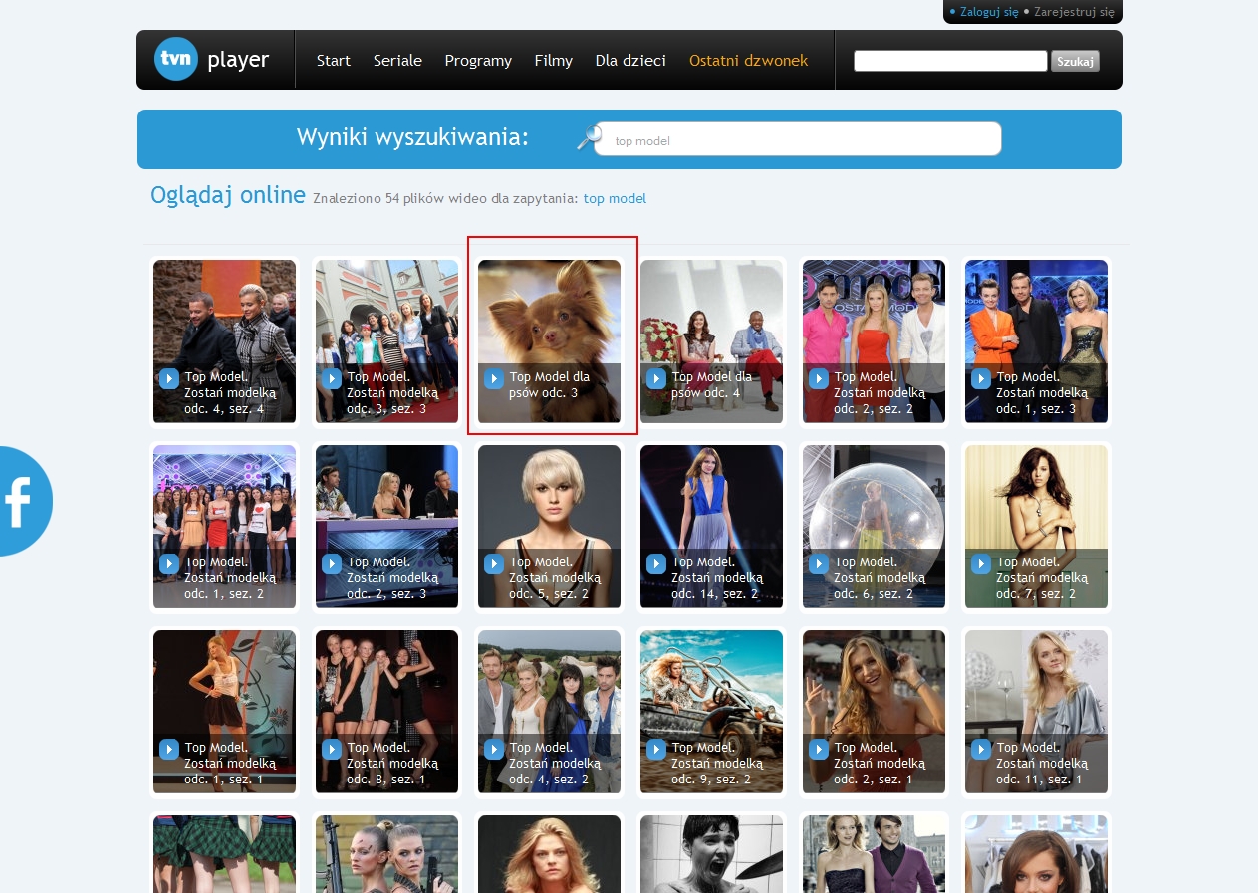1258x893 pixels.
Task: Play icon on Top Model odc. 4, sez. 4
Action: pyautogui.click(x=168, y=378)
